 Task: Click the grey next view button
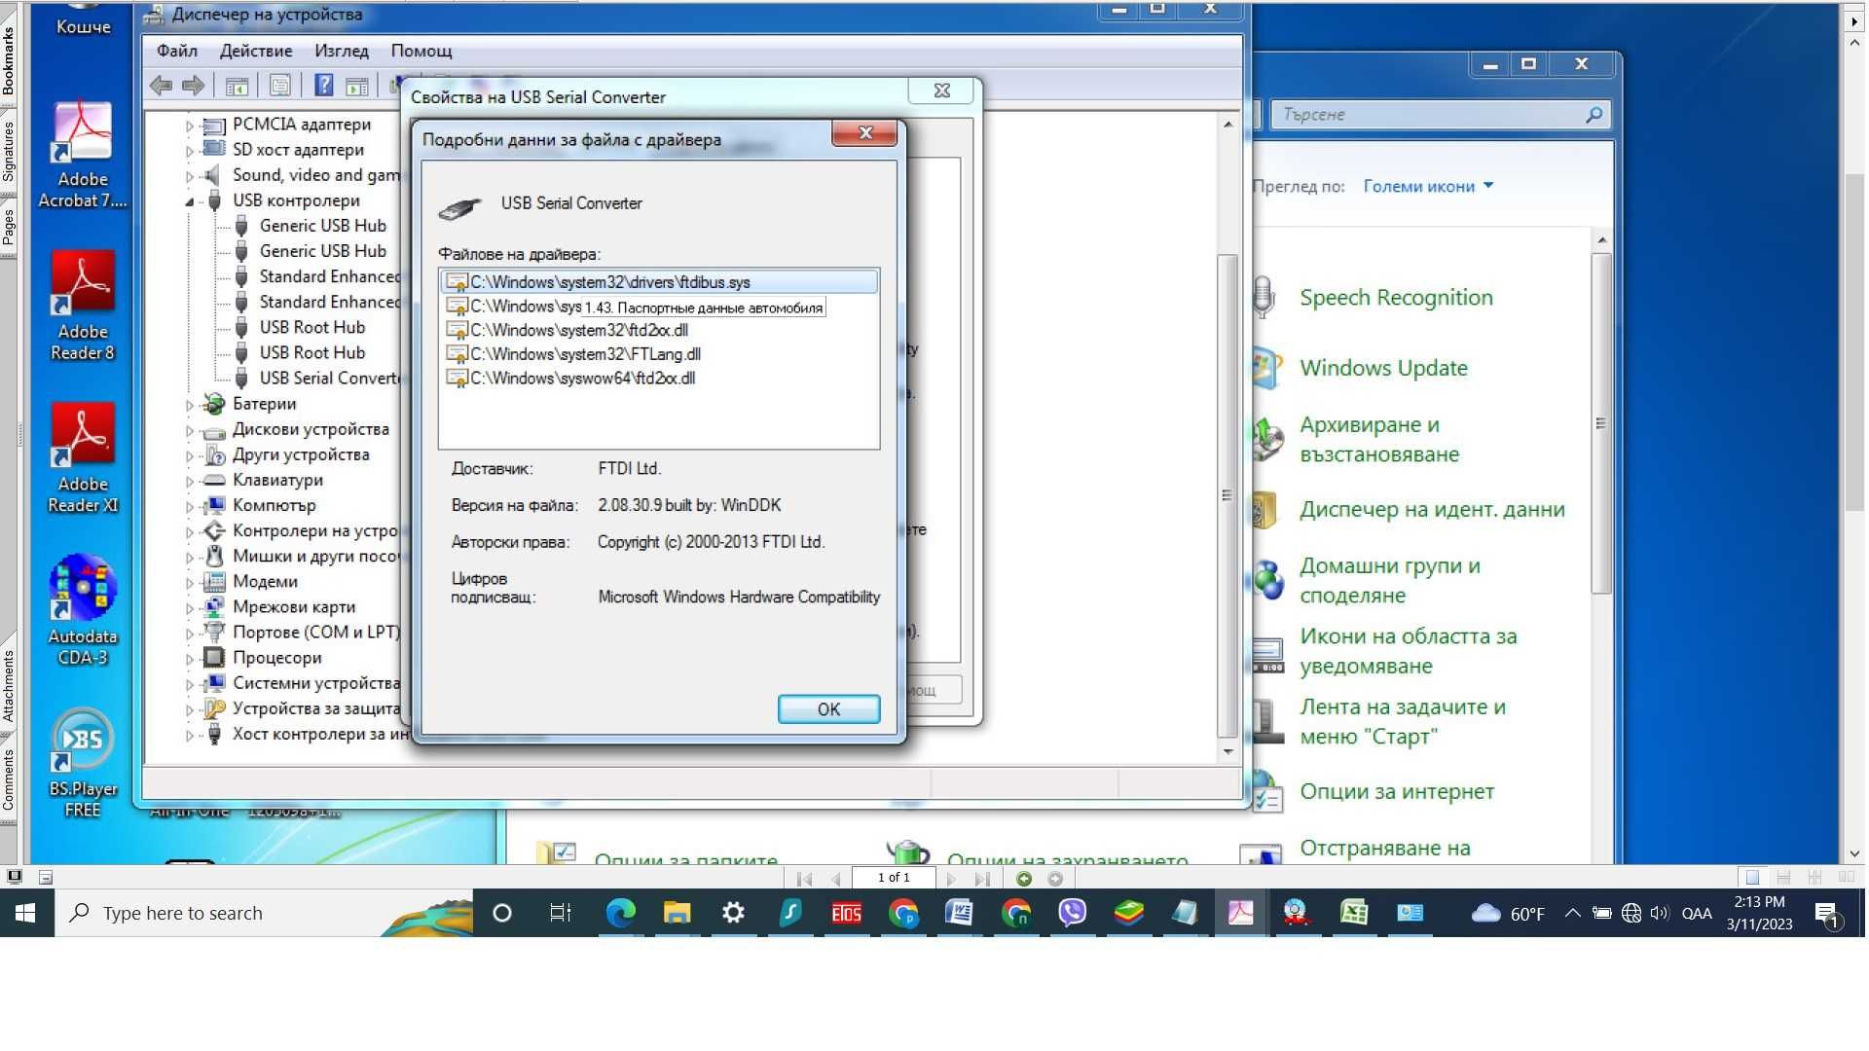(x=1055, y=879)
